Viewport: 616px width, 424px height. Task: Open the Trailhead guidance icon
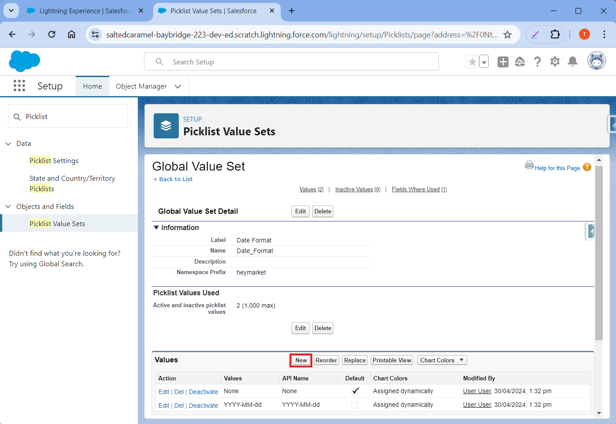[x=520, y=62]
